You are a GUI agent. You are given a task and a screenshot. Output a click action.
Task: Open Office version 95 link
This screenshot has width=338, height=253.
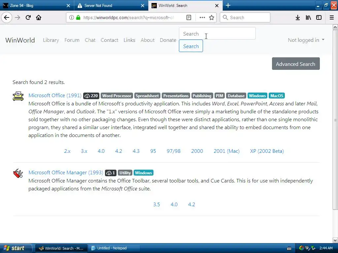[153, 151]
